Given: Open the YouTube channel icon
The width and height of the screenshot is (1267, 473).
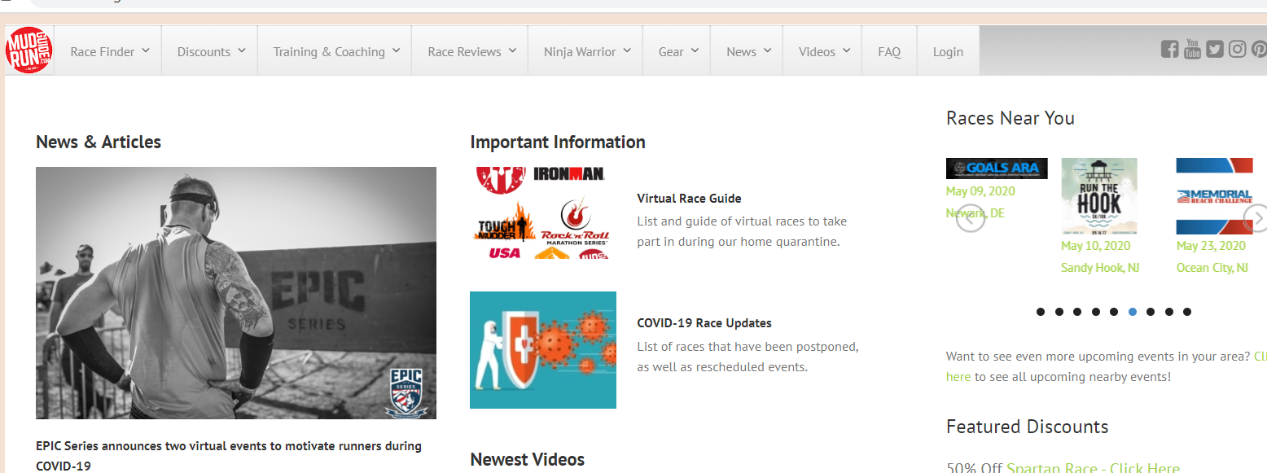Looking at the screenshot, I should (1192, 49).
